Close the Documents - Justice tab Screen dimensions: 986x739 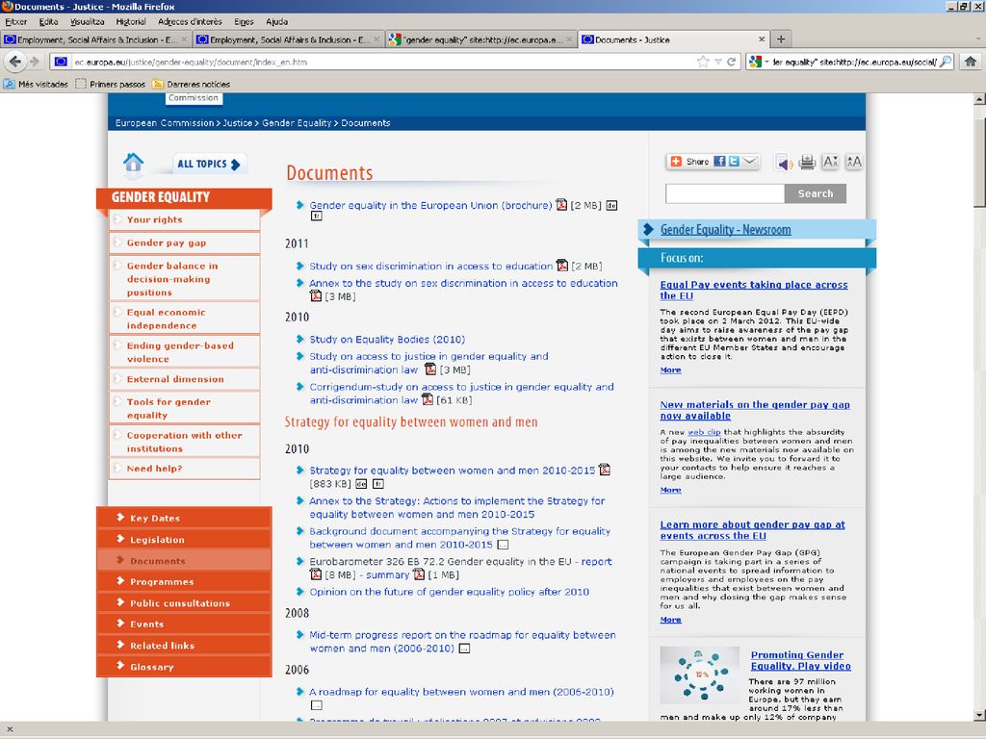click(x=762, y=38)
